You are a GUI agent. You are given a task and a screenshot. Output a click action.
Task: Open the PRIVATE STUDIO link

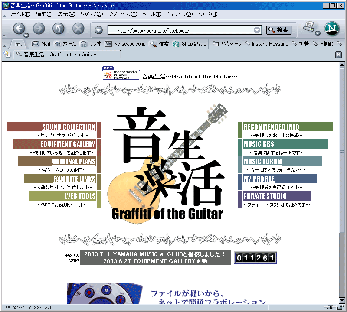(x=265, y=196)
